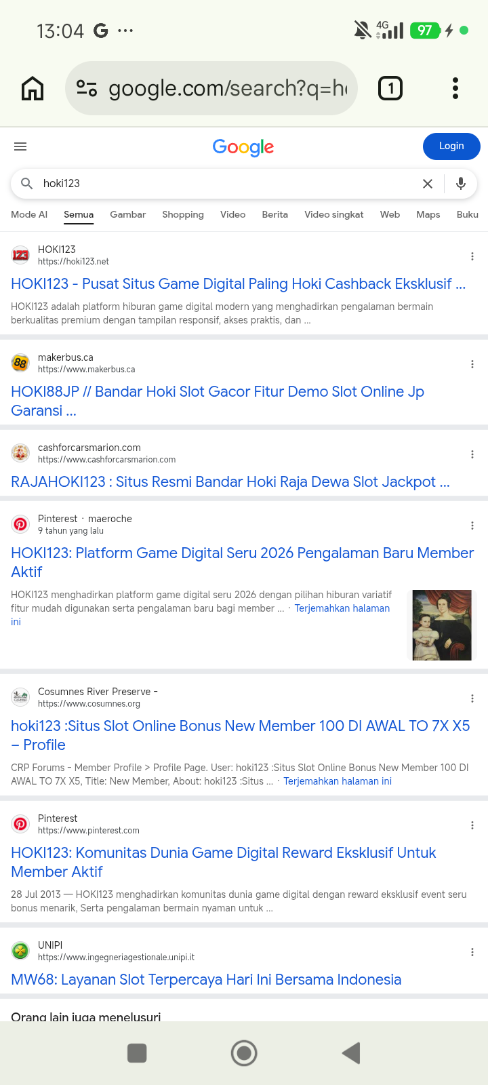Open more options for cashforcarsmarion.com result
The height and width of the screenshot is (1085, 488).
coord(472,454)
